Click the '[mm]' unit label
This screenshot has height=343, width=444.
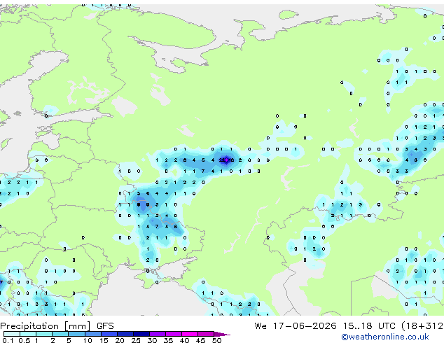pyautogui.click(x=77, y=326)
